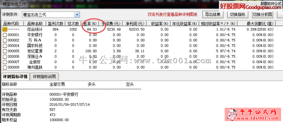This screenshot has width=283, height=123.
Task: Click the 切换指标 button
Action: click(x=238, y=14)
